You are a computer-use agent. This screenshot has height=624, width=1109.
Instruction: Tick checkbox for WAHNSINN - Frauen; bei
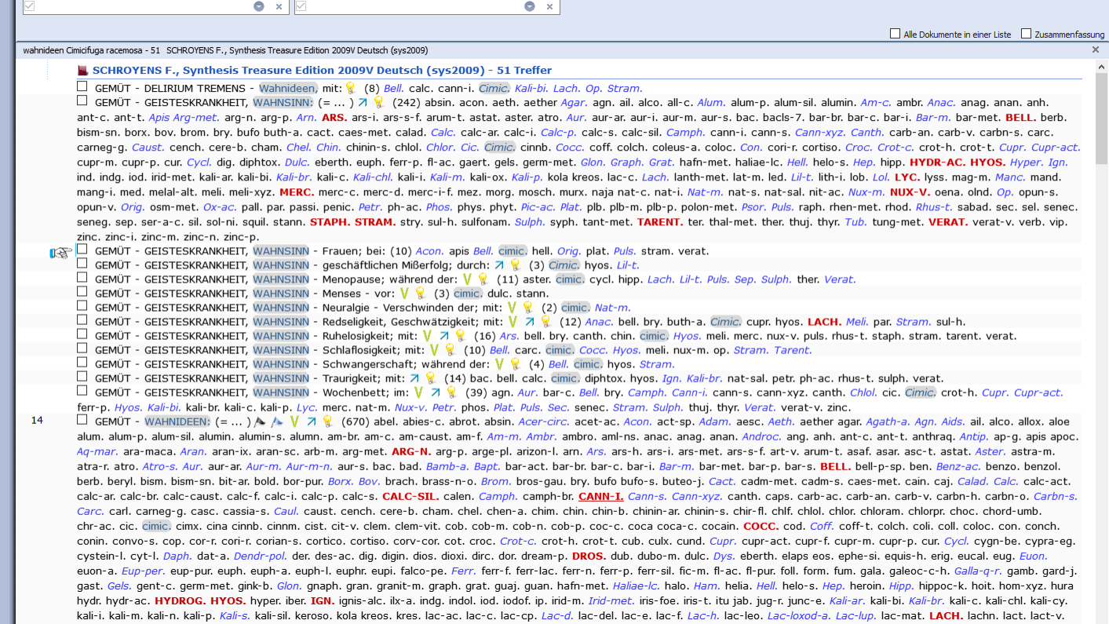[82, 249]
